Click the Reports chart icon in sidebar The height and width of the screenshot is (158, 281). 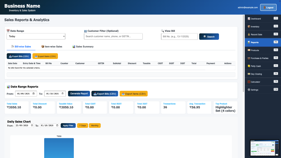[249, 42]
